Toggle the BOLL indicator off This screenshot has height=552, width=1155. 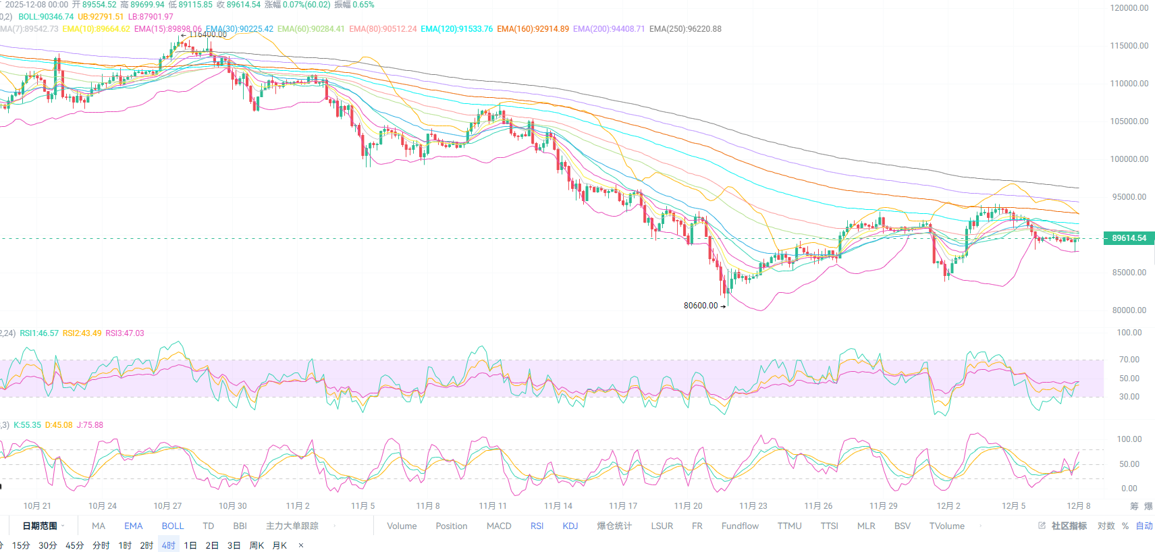pos(172,526)
